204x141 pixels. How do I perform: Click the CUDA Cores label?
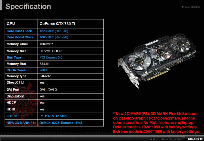tap(16, 70)
